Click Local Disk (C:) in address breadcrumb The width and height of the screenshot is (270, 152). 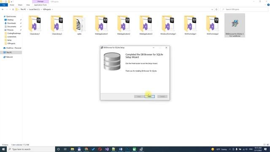34,9
